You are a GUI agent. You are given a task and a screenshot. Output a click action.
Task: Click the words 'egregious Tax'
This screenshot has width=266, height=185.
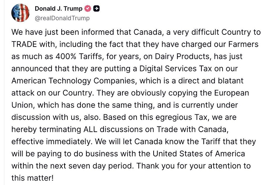pyautogui.click(x=181, y=117)
